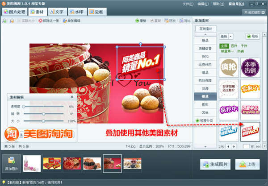Click the 刷新 refresh button
Screen dimensions: 268x186
[253, 36]
